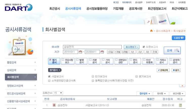Open 통합검색 in the sidebar
This screenshot has height=109, width=188.
[21, 62]
